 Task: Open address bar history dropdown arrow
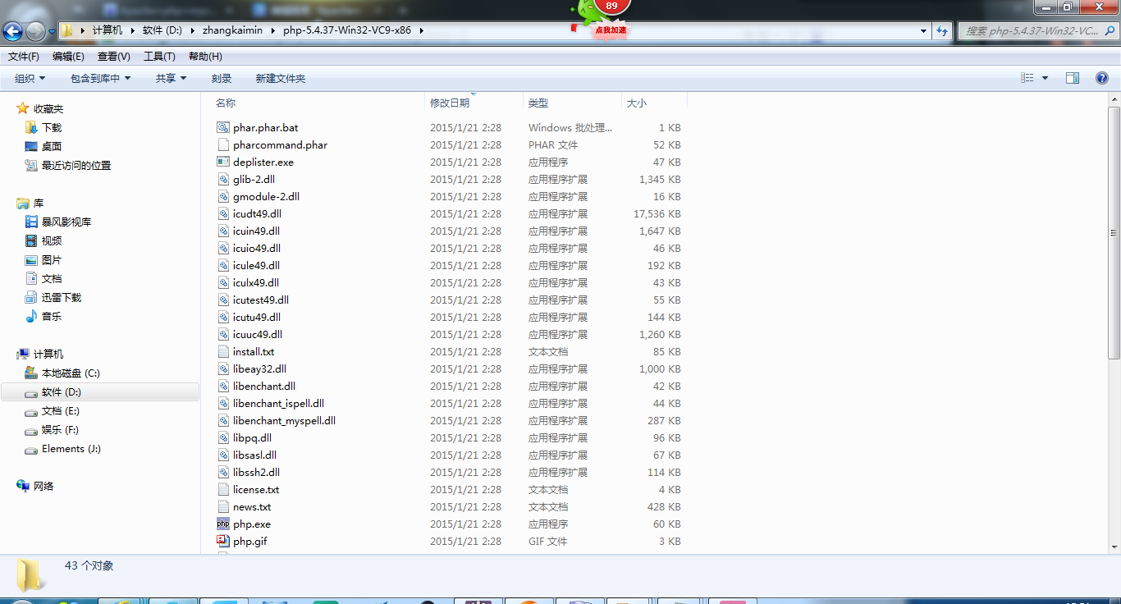pos(923,31)
